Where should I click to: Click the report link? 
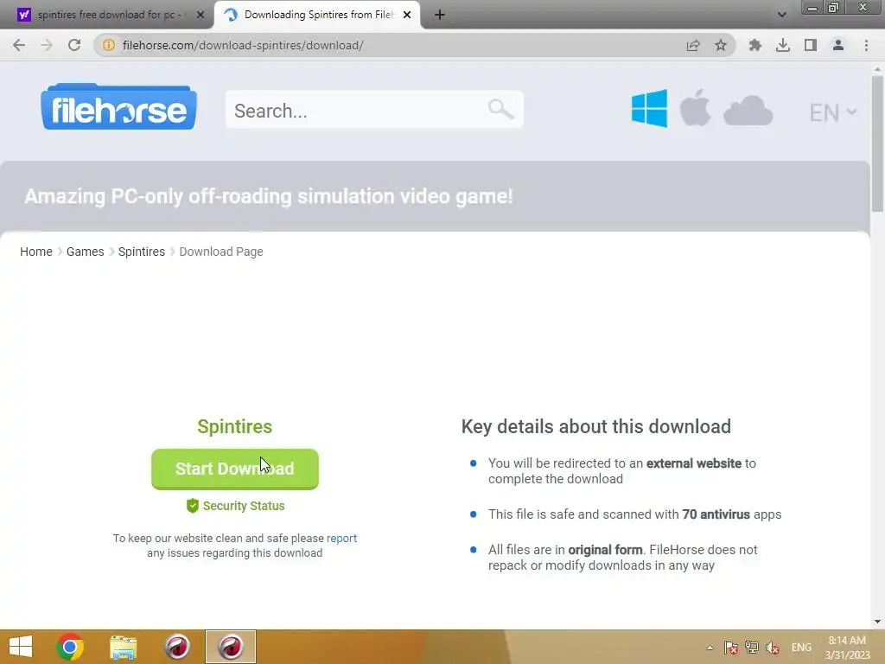click(x=341, y=538)
